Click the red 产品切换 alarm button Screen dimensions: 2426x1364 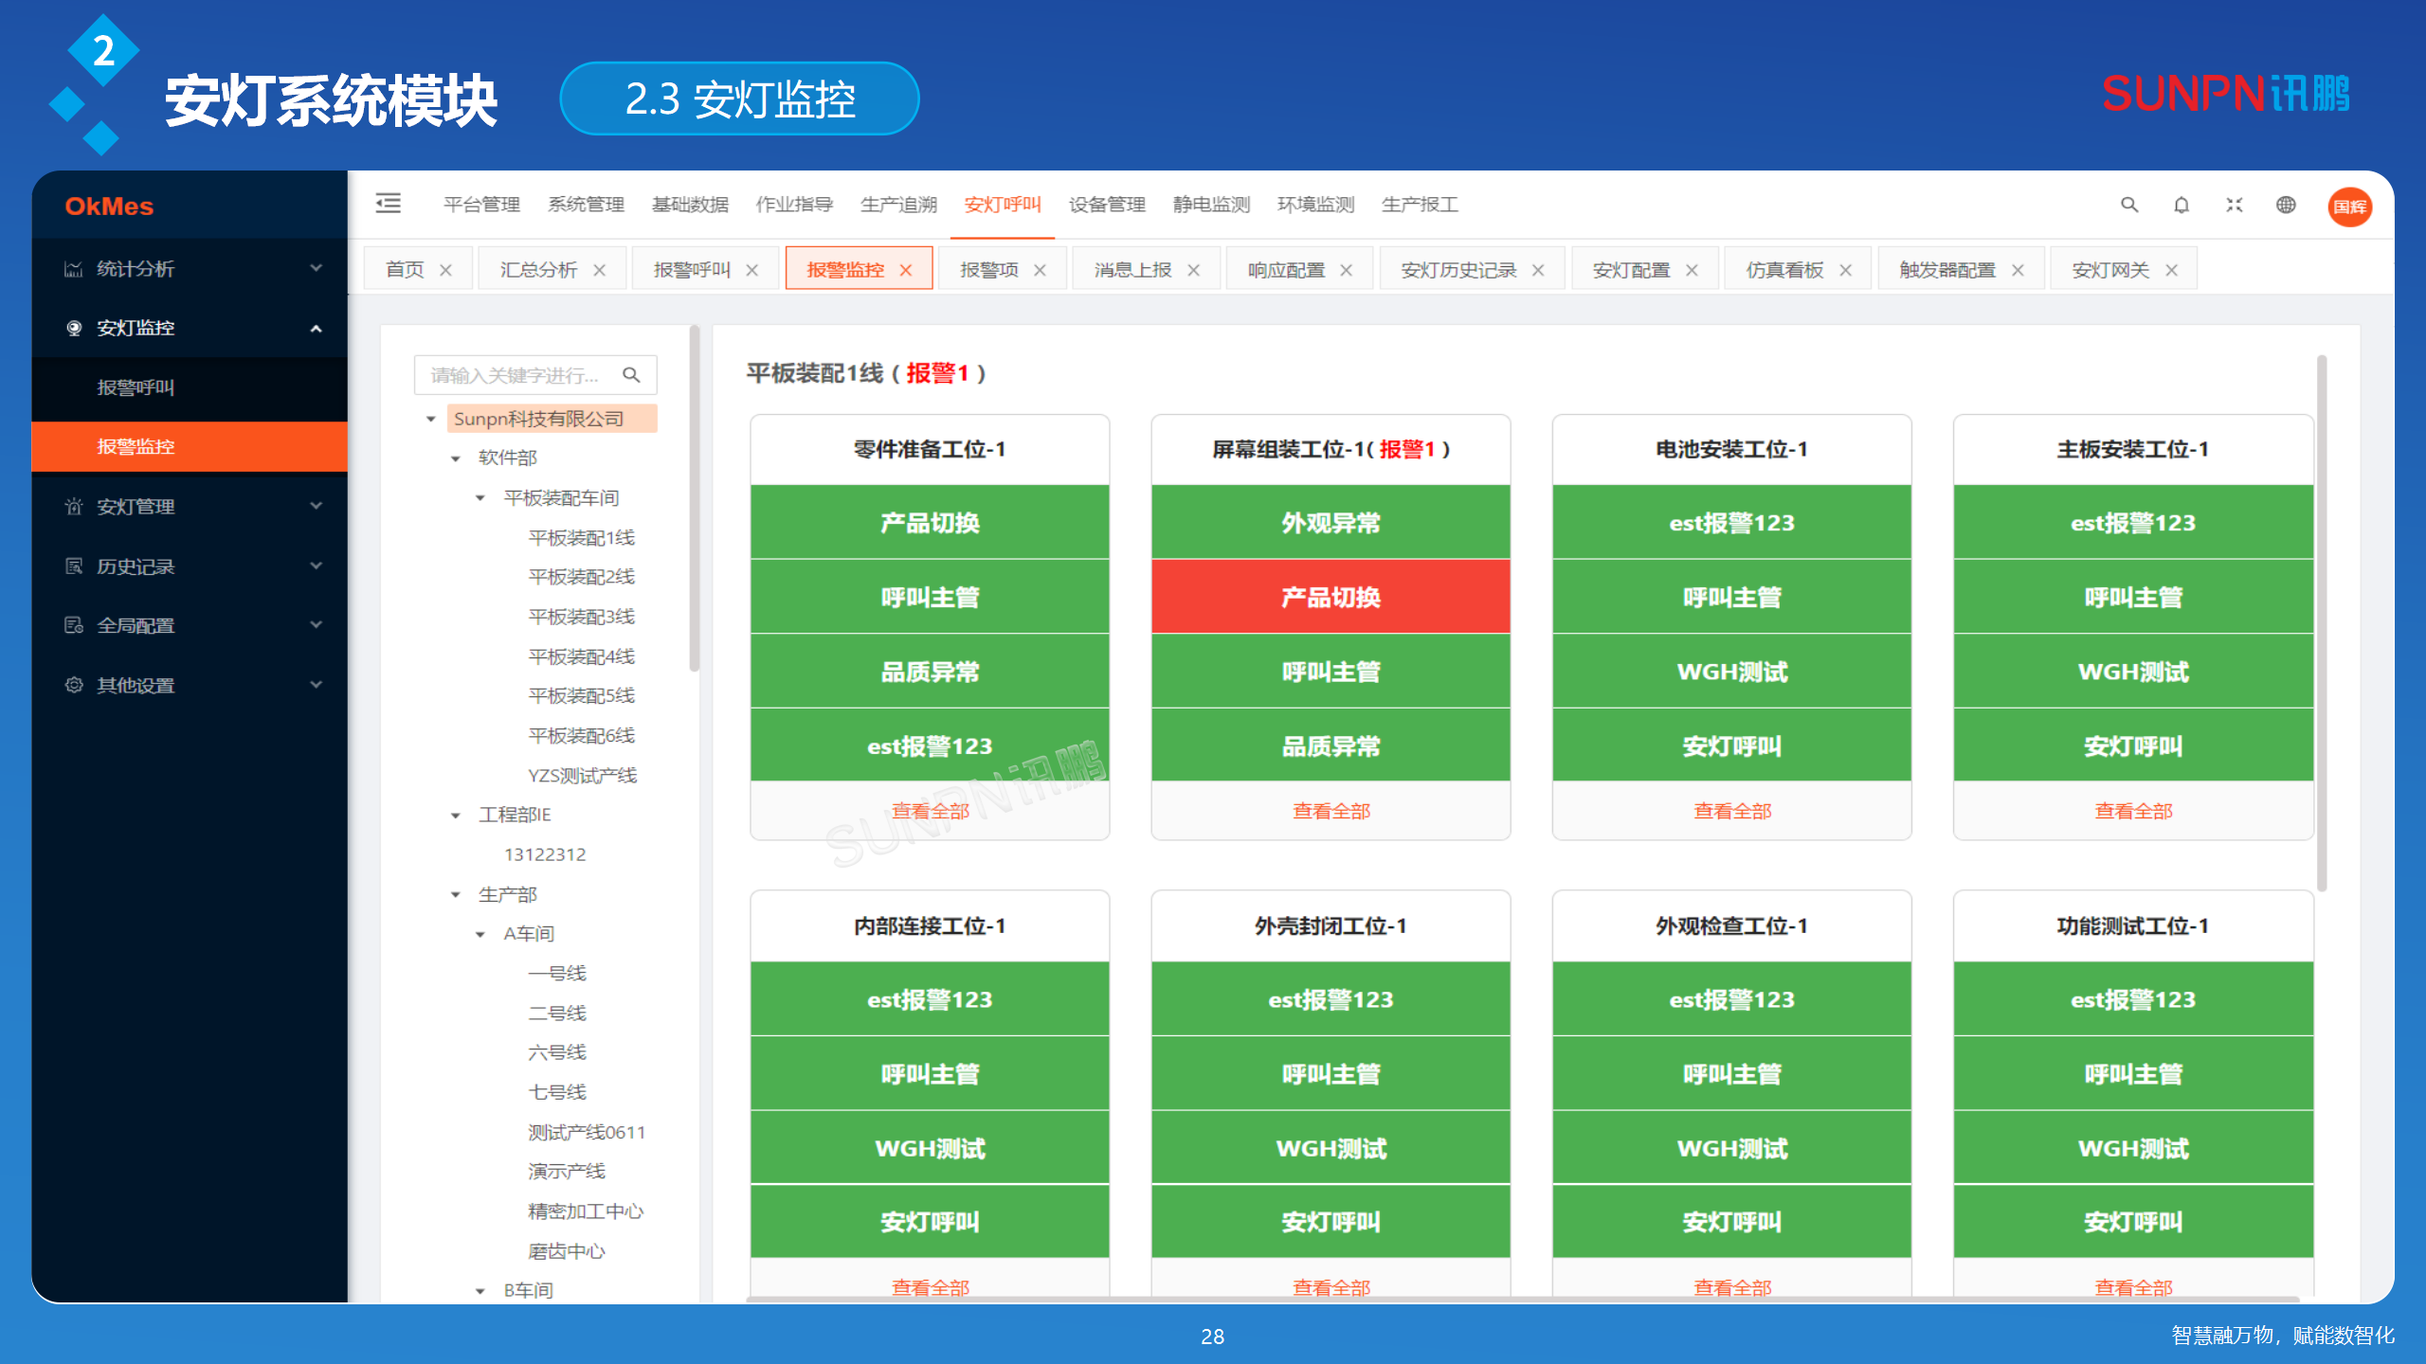[1331, 597]
